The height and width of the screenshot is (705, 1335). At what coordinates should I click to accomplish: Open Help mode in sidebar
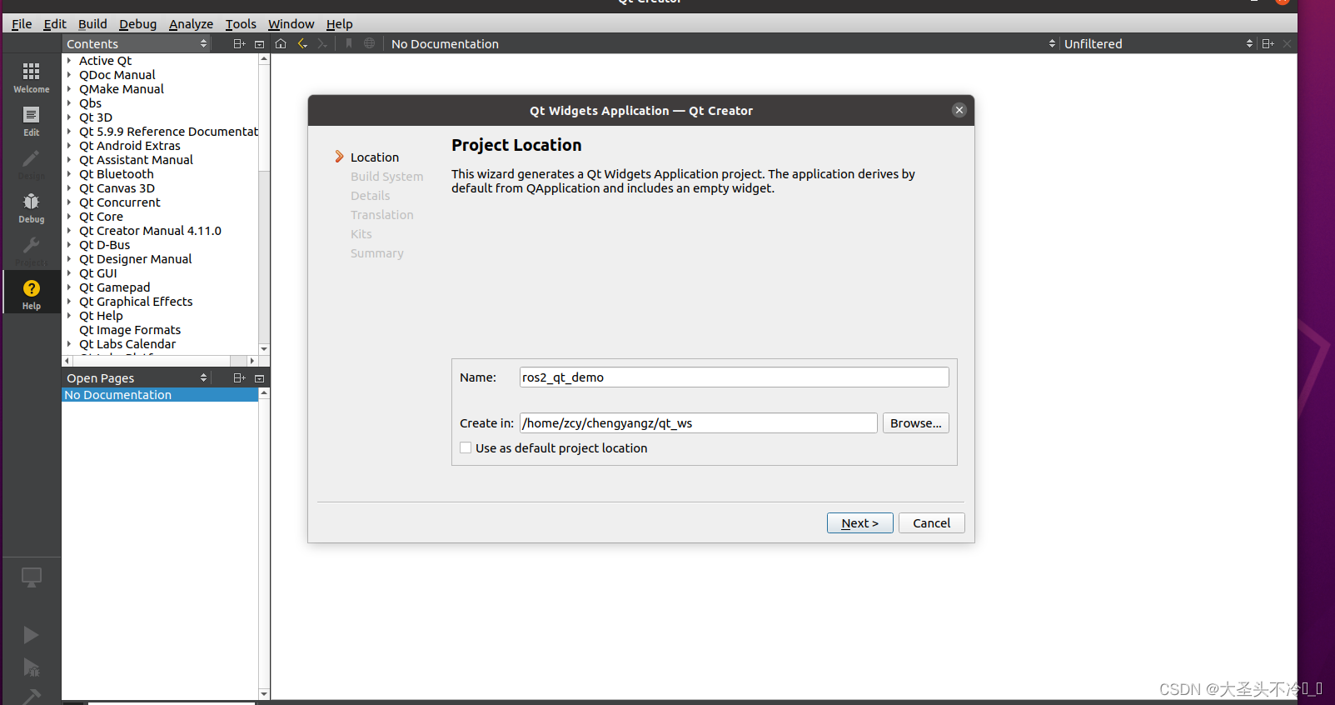coord(31,294)
